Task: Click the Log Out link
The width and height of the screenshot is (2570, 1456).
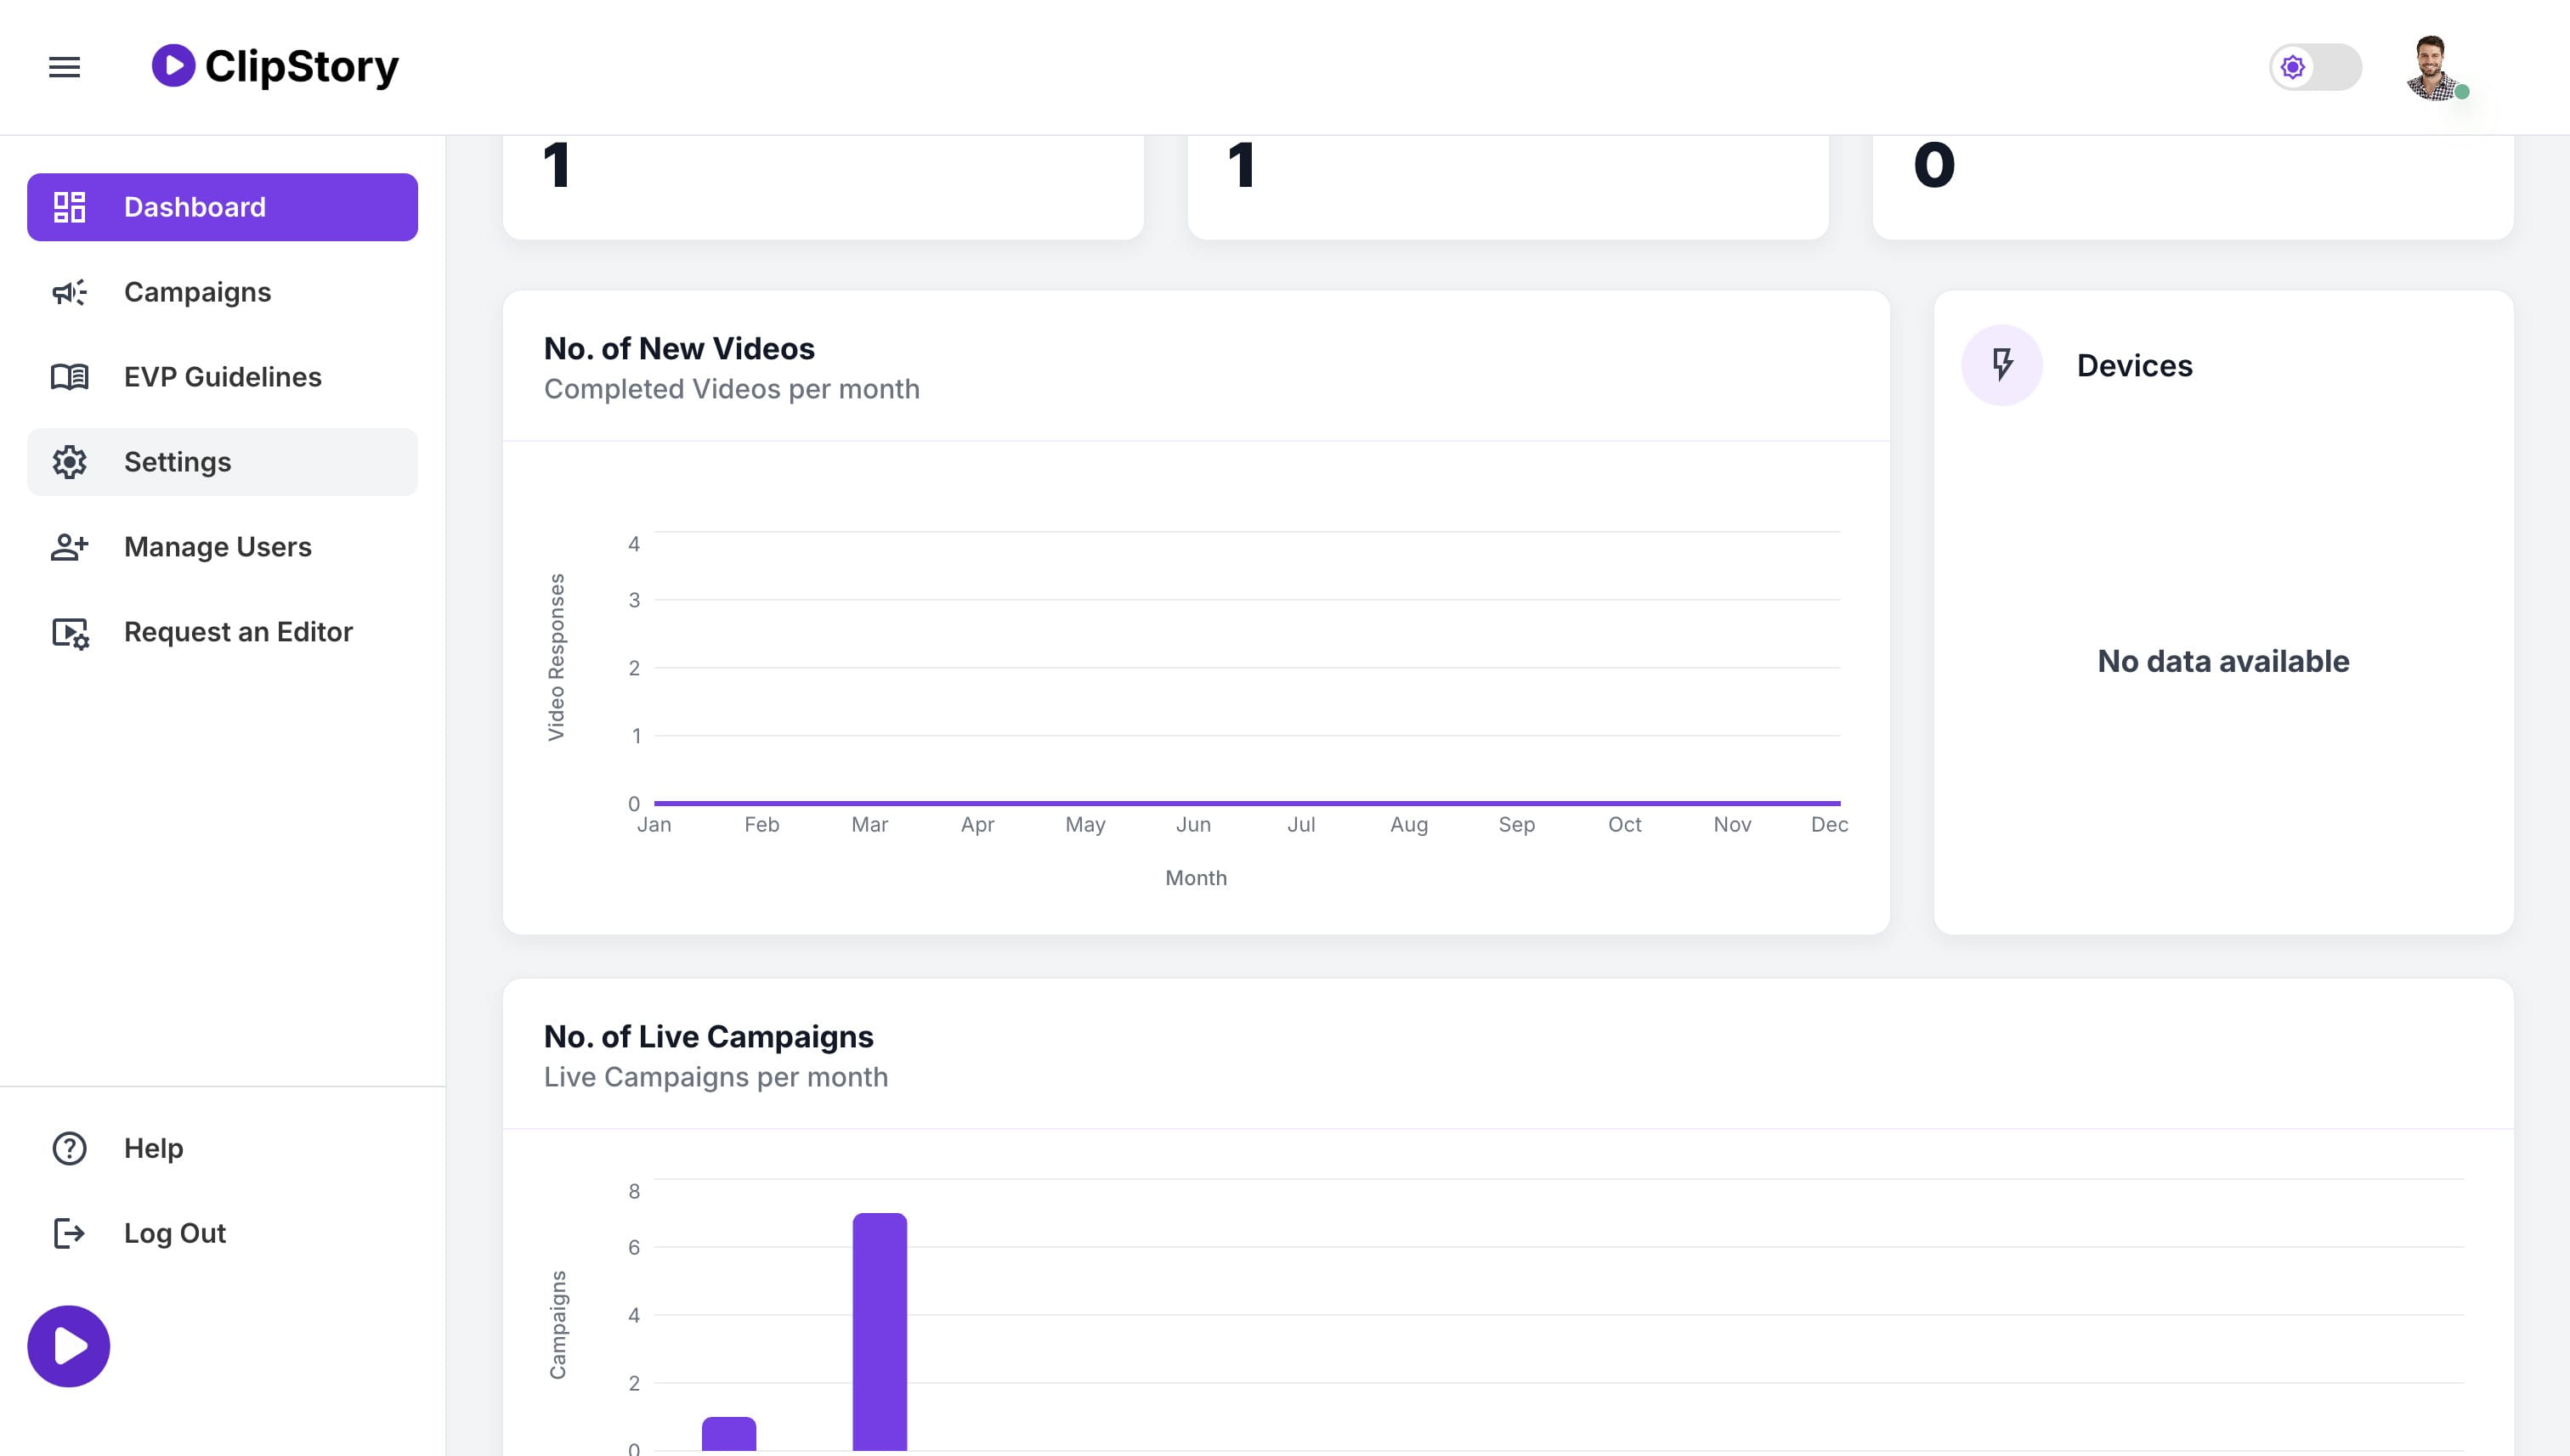Action: [x=174, y=1233]
